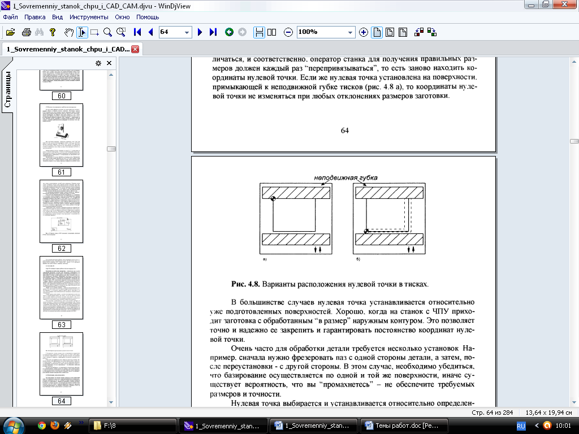The height and width of the screenshot is (434, 579).
Task: Toggle fit width zoom button
Action: coord(403,32)
